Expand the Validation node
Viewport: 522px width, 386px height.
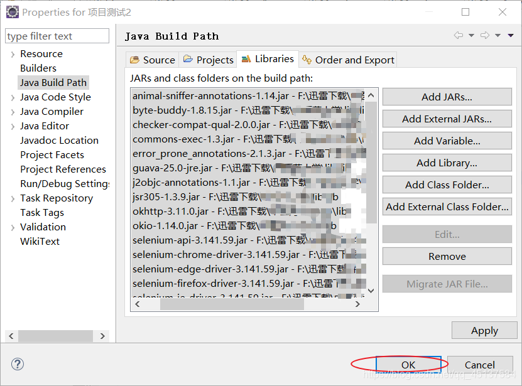(13, 228)
